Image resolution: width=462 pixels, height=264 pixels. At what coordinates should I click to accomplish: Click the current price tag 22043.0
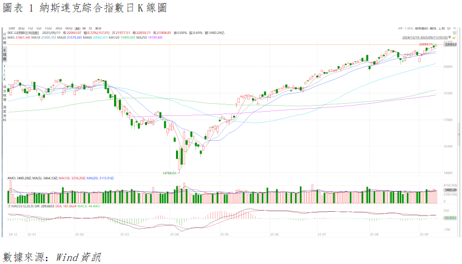point(450,44)
